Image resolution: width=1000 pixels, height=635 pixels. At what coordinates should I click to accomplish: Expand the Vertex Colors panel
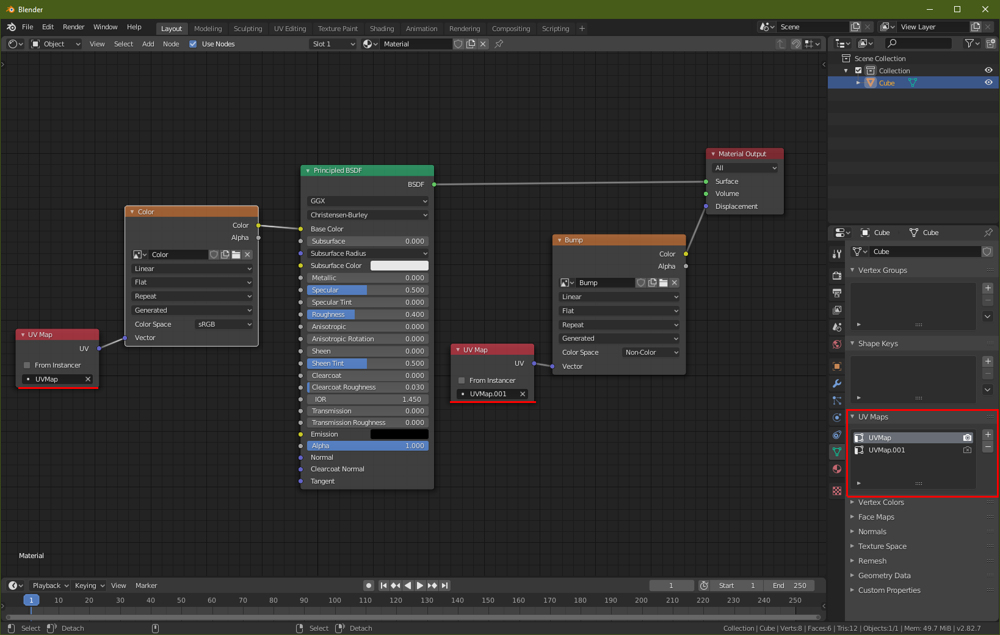coord(852,503)
